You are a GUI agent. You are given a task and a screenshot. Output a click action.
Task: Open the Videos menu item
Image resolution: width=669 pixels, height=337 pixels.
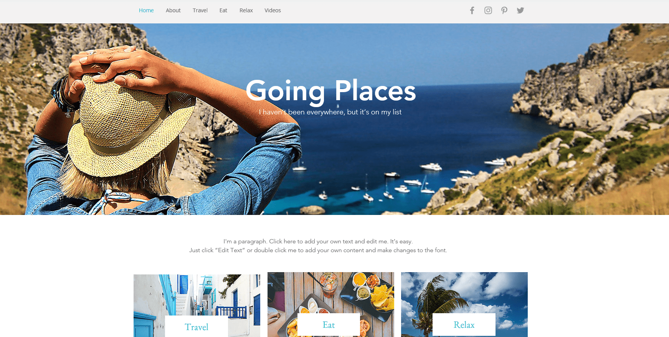(x=273, y=10)
